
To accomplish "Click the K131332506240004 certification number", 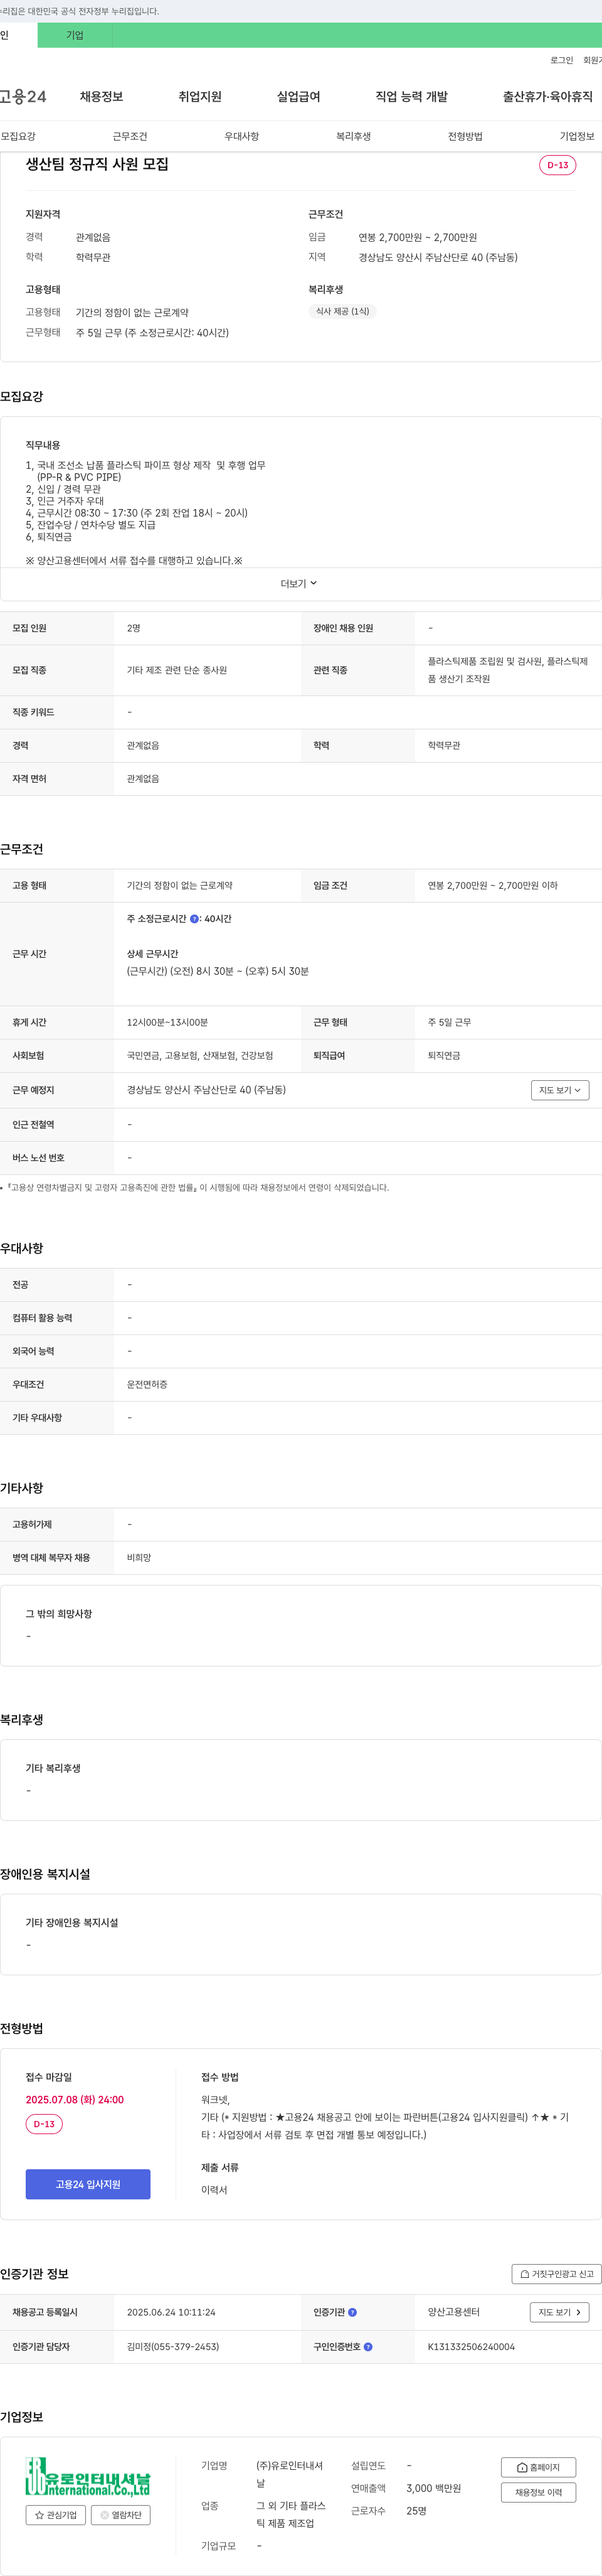I will (471, 2346).
